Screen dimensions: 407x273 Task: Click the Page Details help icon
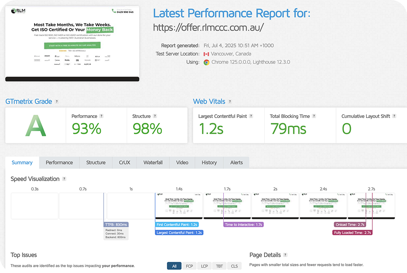285,255
